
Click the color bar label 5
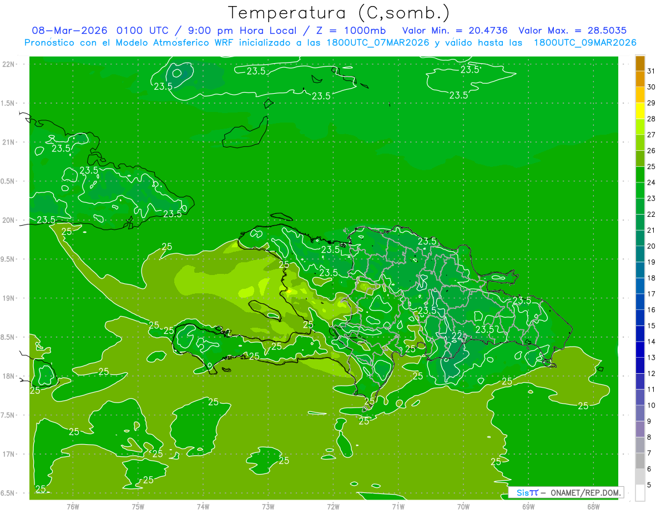click(649, 485)
